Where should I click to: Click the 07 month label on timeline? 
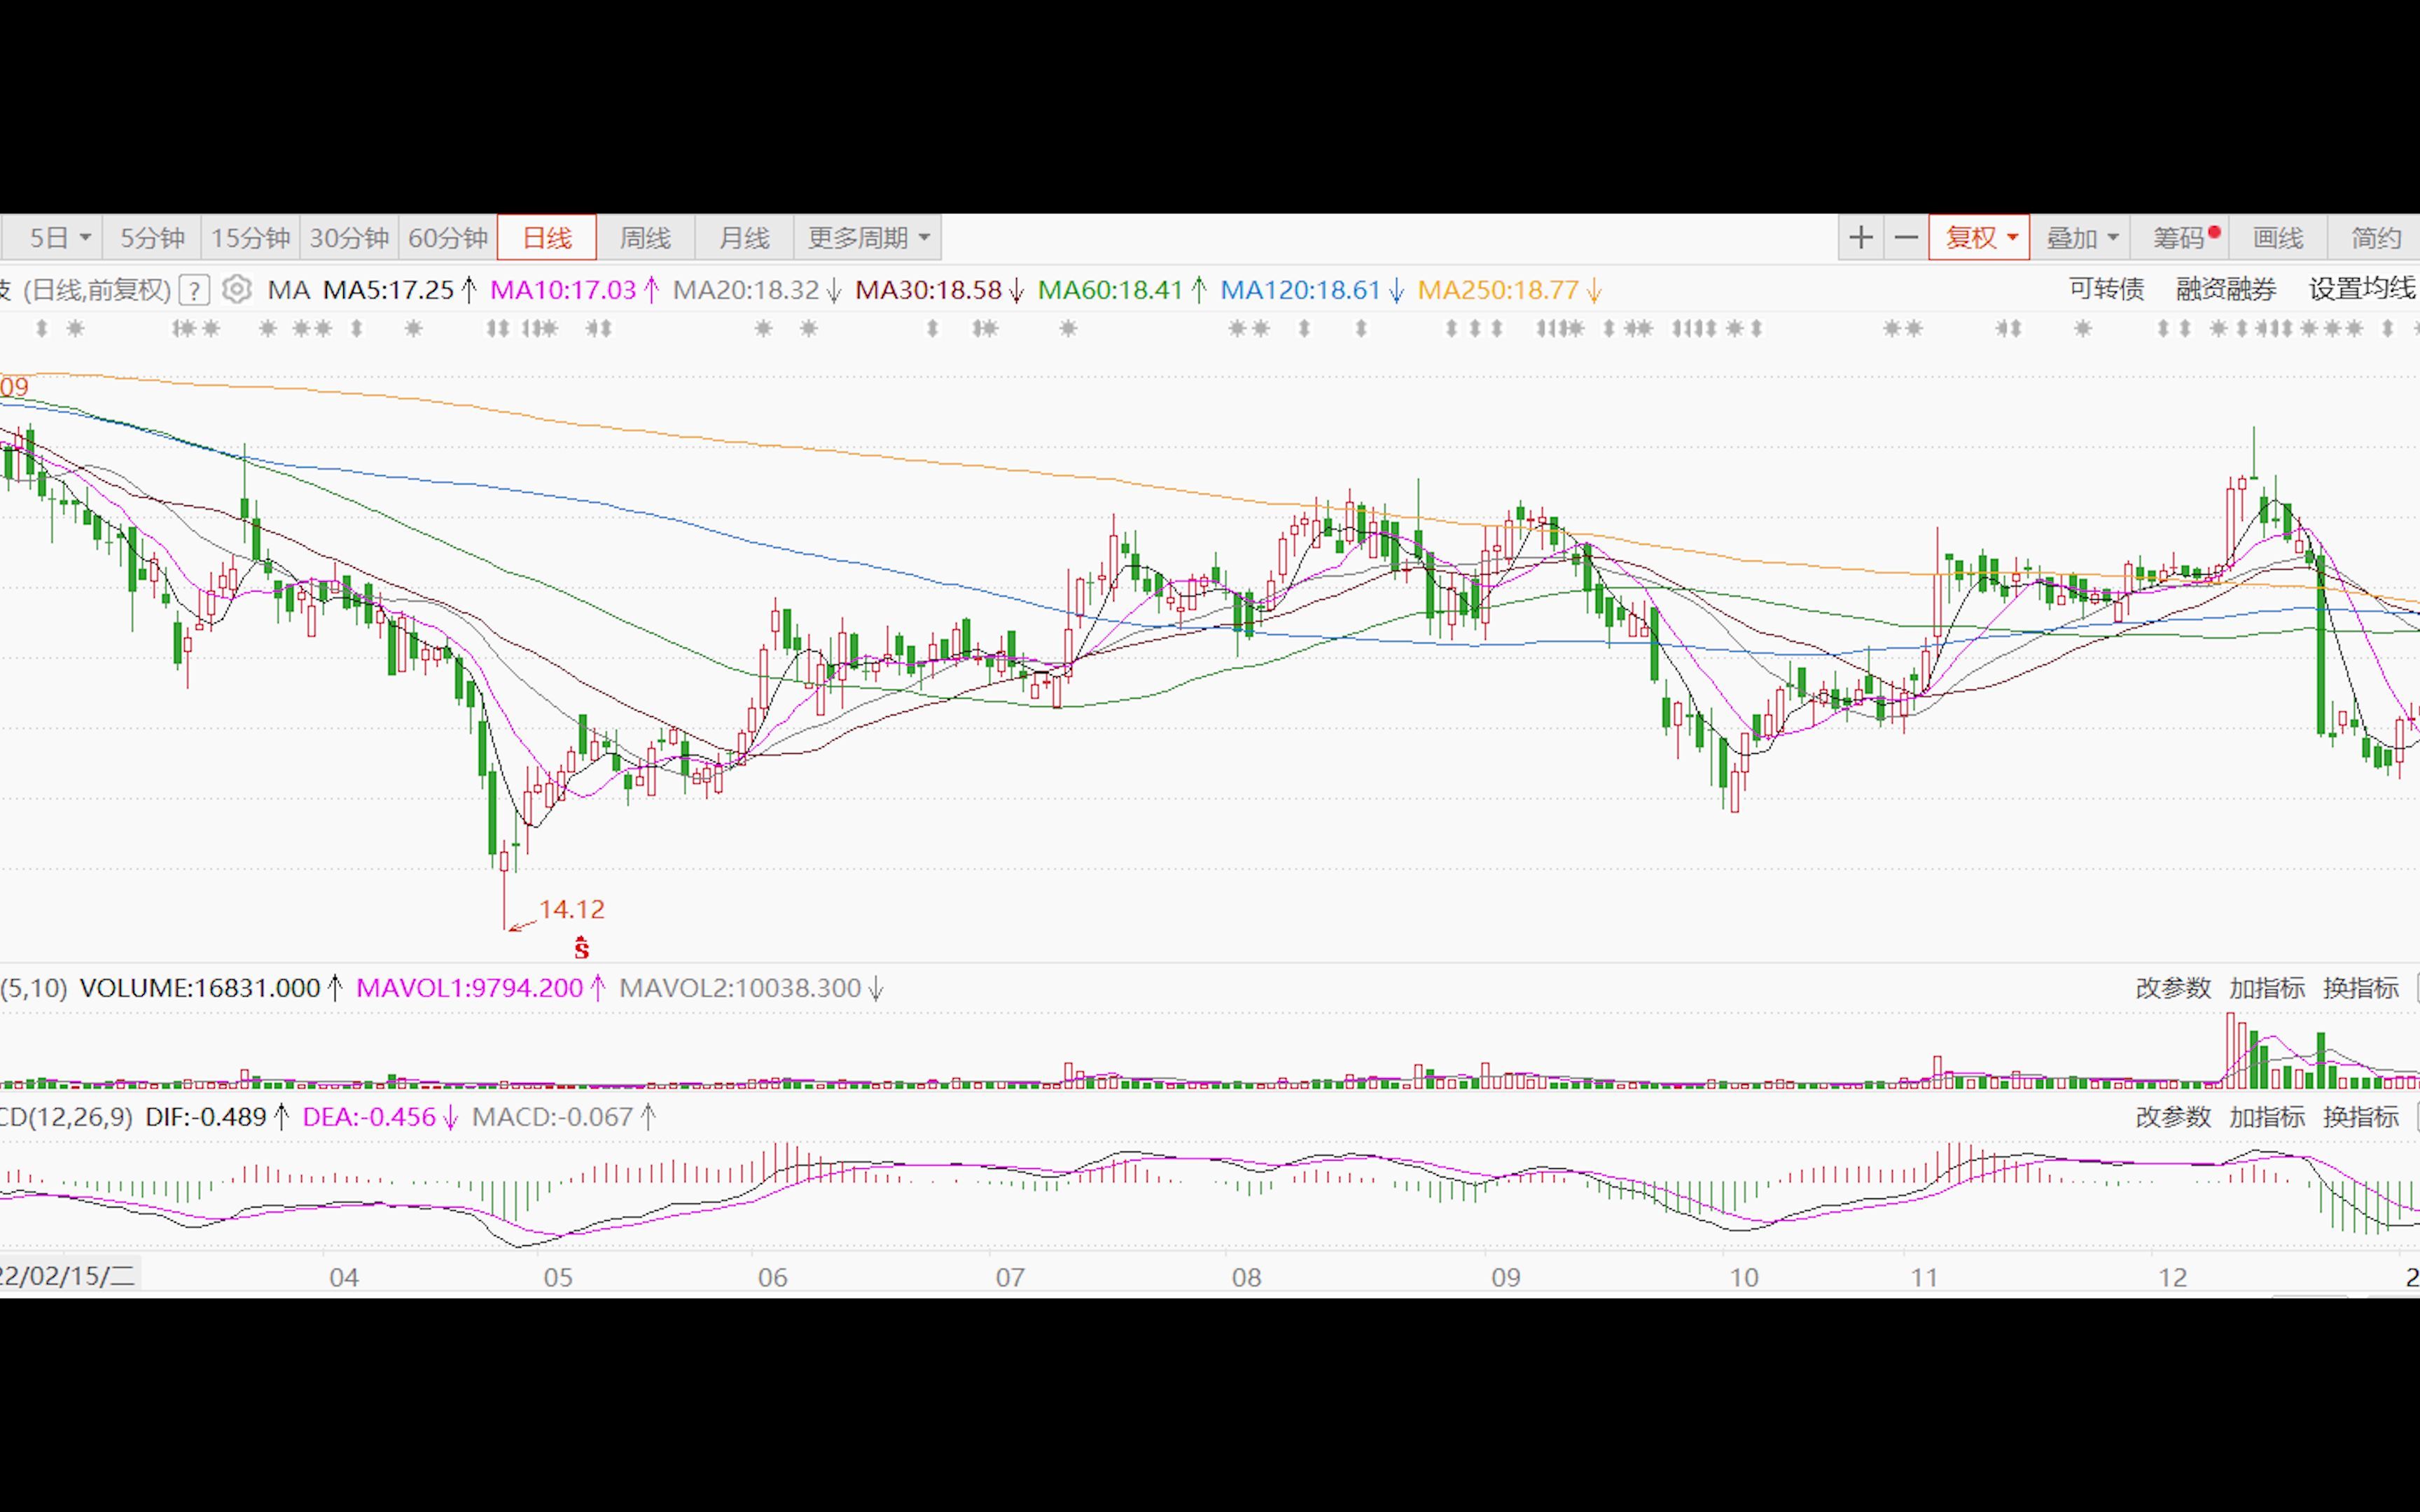(1010, 1277)
